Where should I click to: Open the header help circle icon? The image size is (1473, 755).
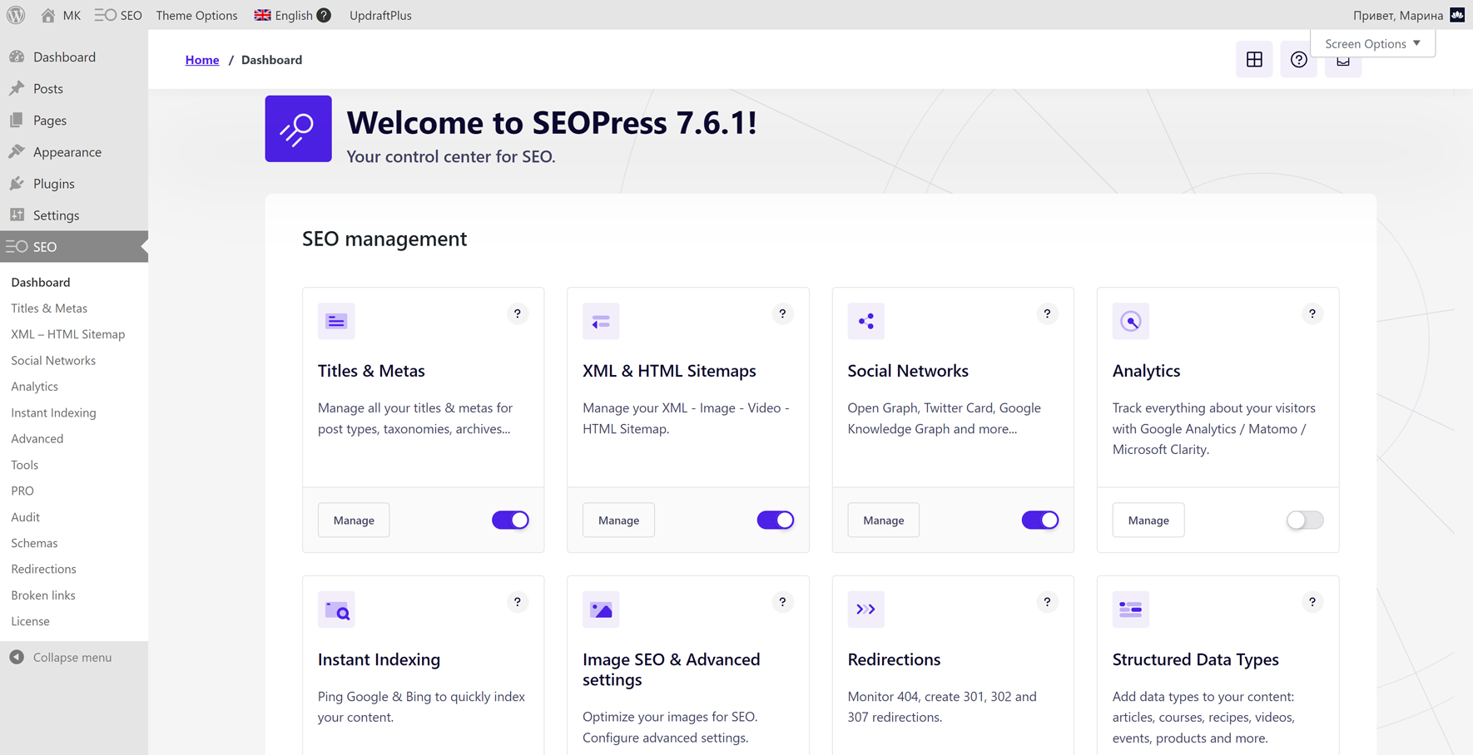click(x=1298, y=60)
